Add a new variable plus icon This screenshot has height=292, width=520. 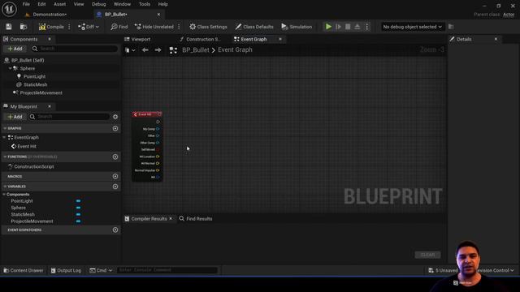pyautogui.click(x=115, y=187)
